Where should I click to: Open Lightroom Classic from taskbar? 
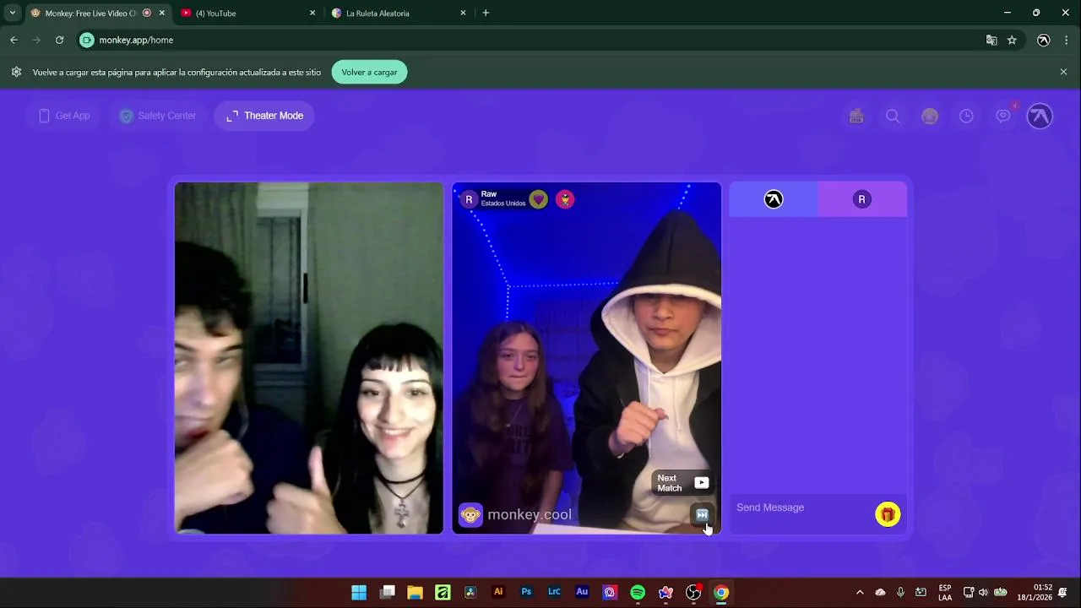pos(554,592)
